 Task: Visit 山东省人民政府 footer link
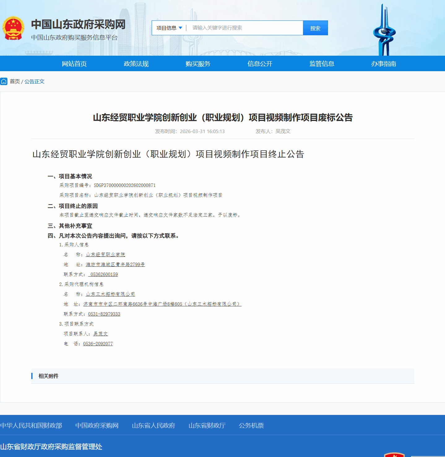point(153,425)
